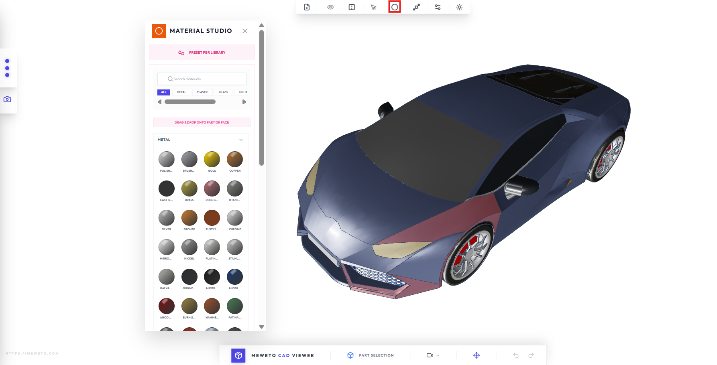The height and width of the screenshot is (365, 717).
Task: Collapse the METAL section chevron
Action: (241, 140)
